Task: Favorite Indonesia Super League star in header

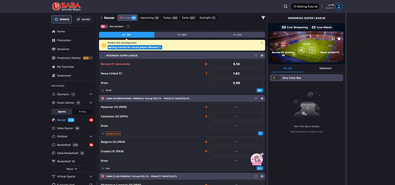Action: tap(262, 55)
